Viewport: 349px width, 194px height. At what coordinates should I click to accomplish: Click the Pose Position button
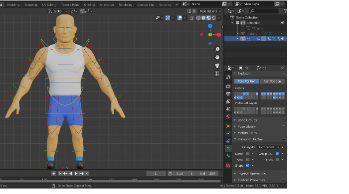pyautogui.click(x=247, y=81)
